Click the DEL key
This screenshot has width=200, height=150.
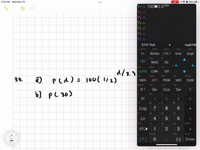pos(166,62)
